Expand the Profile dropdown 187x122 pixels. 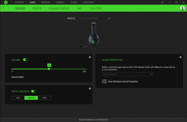pyautogui.click(x=92, y=18)
